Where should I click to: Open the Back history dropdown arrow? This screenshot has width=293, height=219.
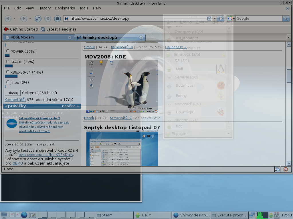[x=14, y=19]
